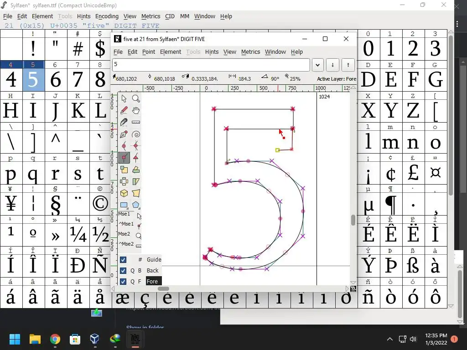Select the Tangent point tool
Viewport: 467px width, 350px height.
136,158
